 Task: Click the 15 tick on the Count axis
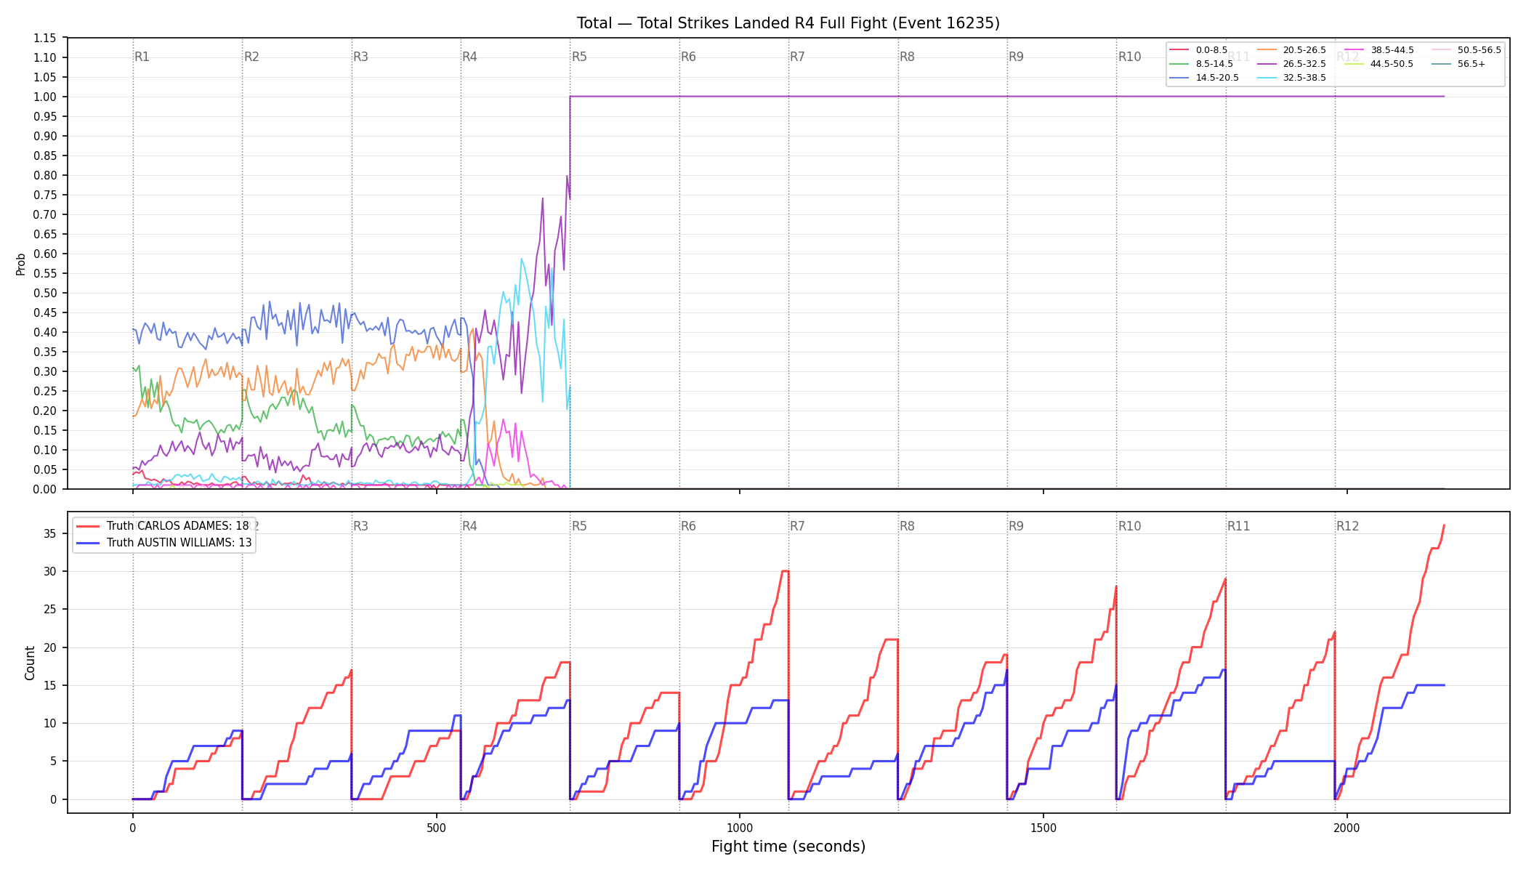click(50, 685)
